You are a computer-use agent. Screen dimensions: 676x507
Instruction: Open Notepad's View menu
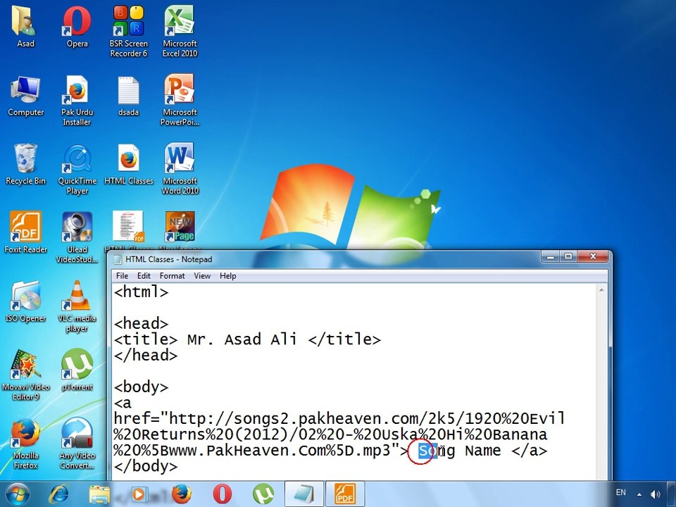coord(202,276)
